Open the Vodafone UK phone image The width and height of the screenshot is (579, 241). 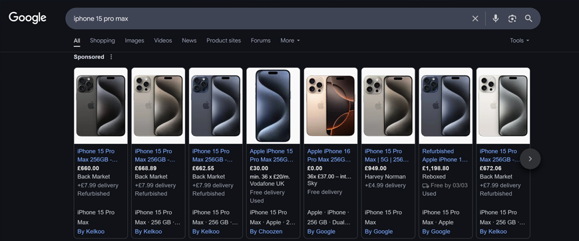[x=274, y=106]
